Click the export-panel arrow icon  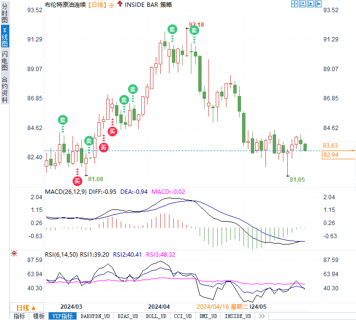click(x=318, y=4)
